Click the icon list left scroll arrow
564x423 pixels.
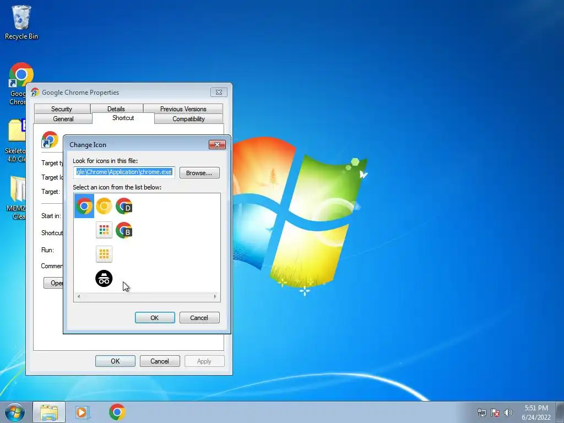point(79,296)
